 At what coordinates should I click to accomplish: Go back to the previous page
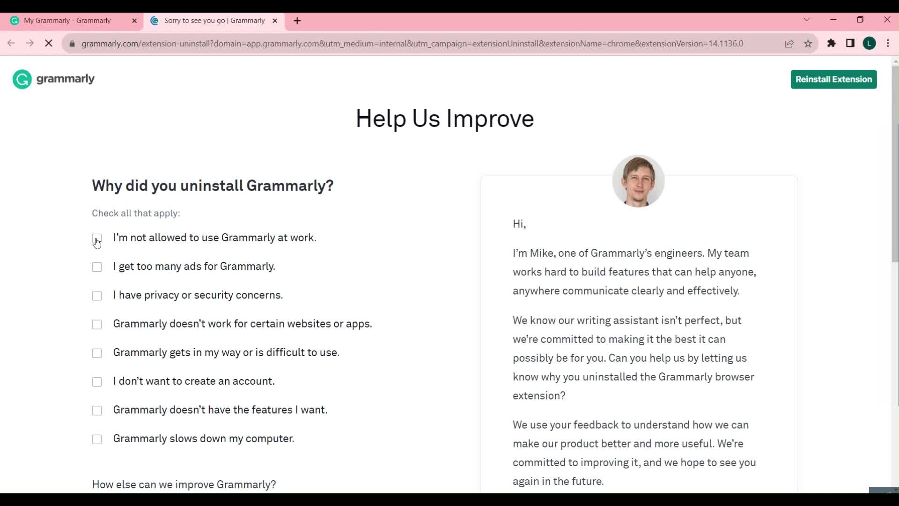11,44
